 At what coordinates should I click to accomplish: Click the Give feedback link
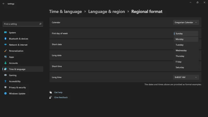[x=61, y=97]
